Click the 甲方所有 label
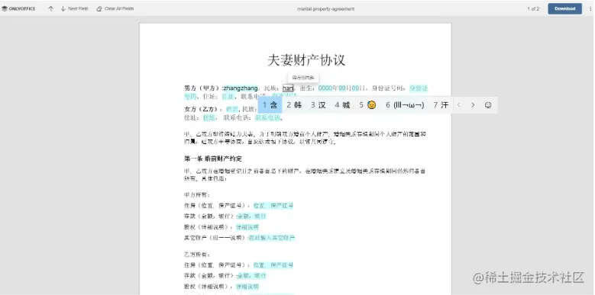The height and width of the screenshot is (295, 595). tap(197, 195)
